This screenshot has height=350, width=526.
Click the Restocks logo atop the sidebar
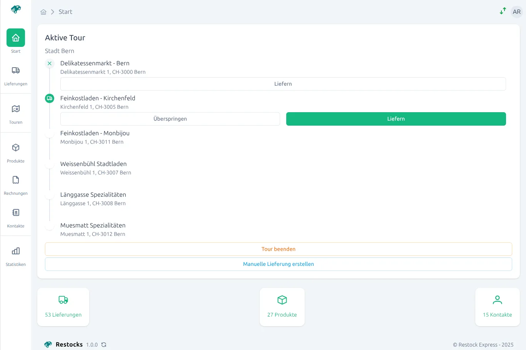[x=15, y=8]
